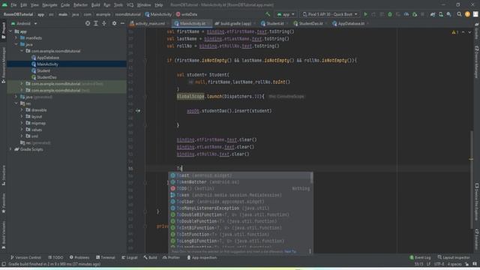The width and height of the screenshot is (480, 270).
Task: Collapse the app module tree node
Action: pyautogui.click(x=10, y=31)
